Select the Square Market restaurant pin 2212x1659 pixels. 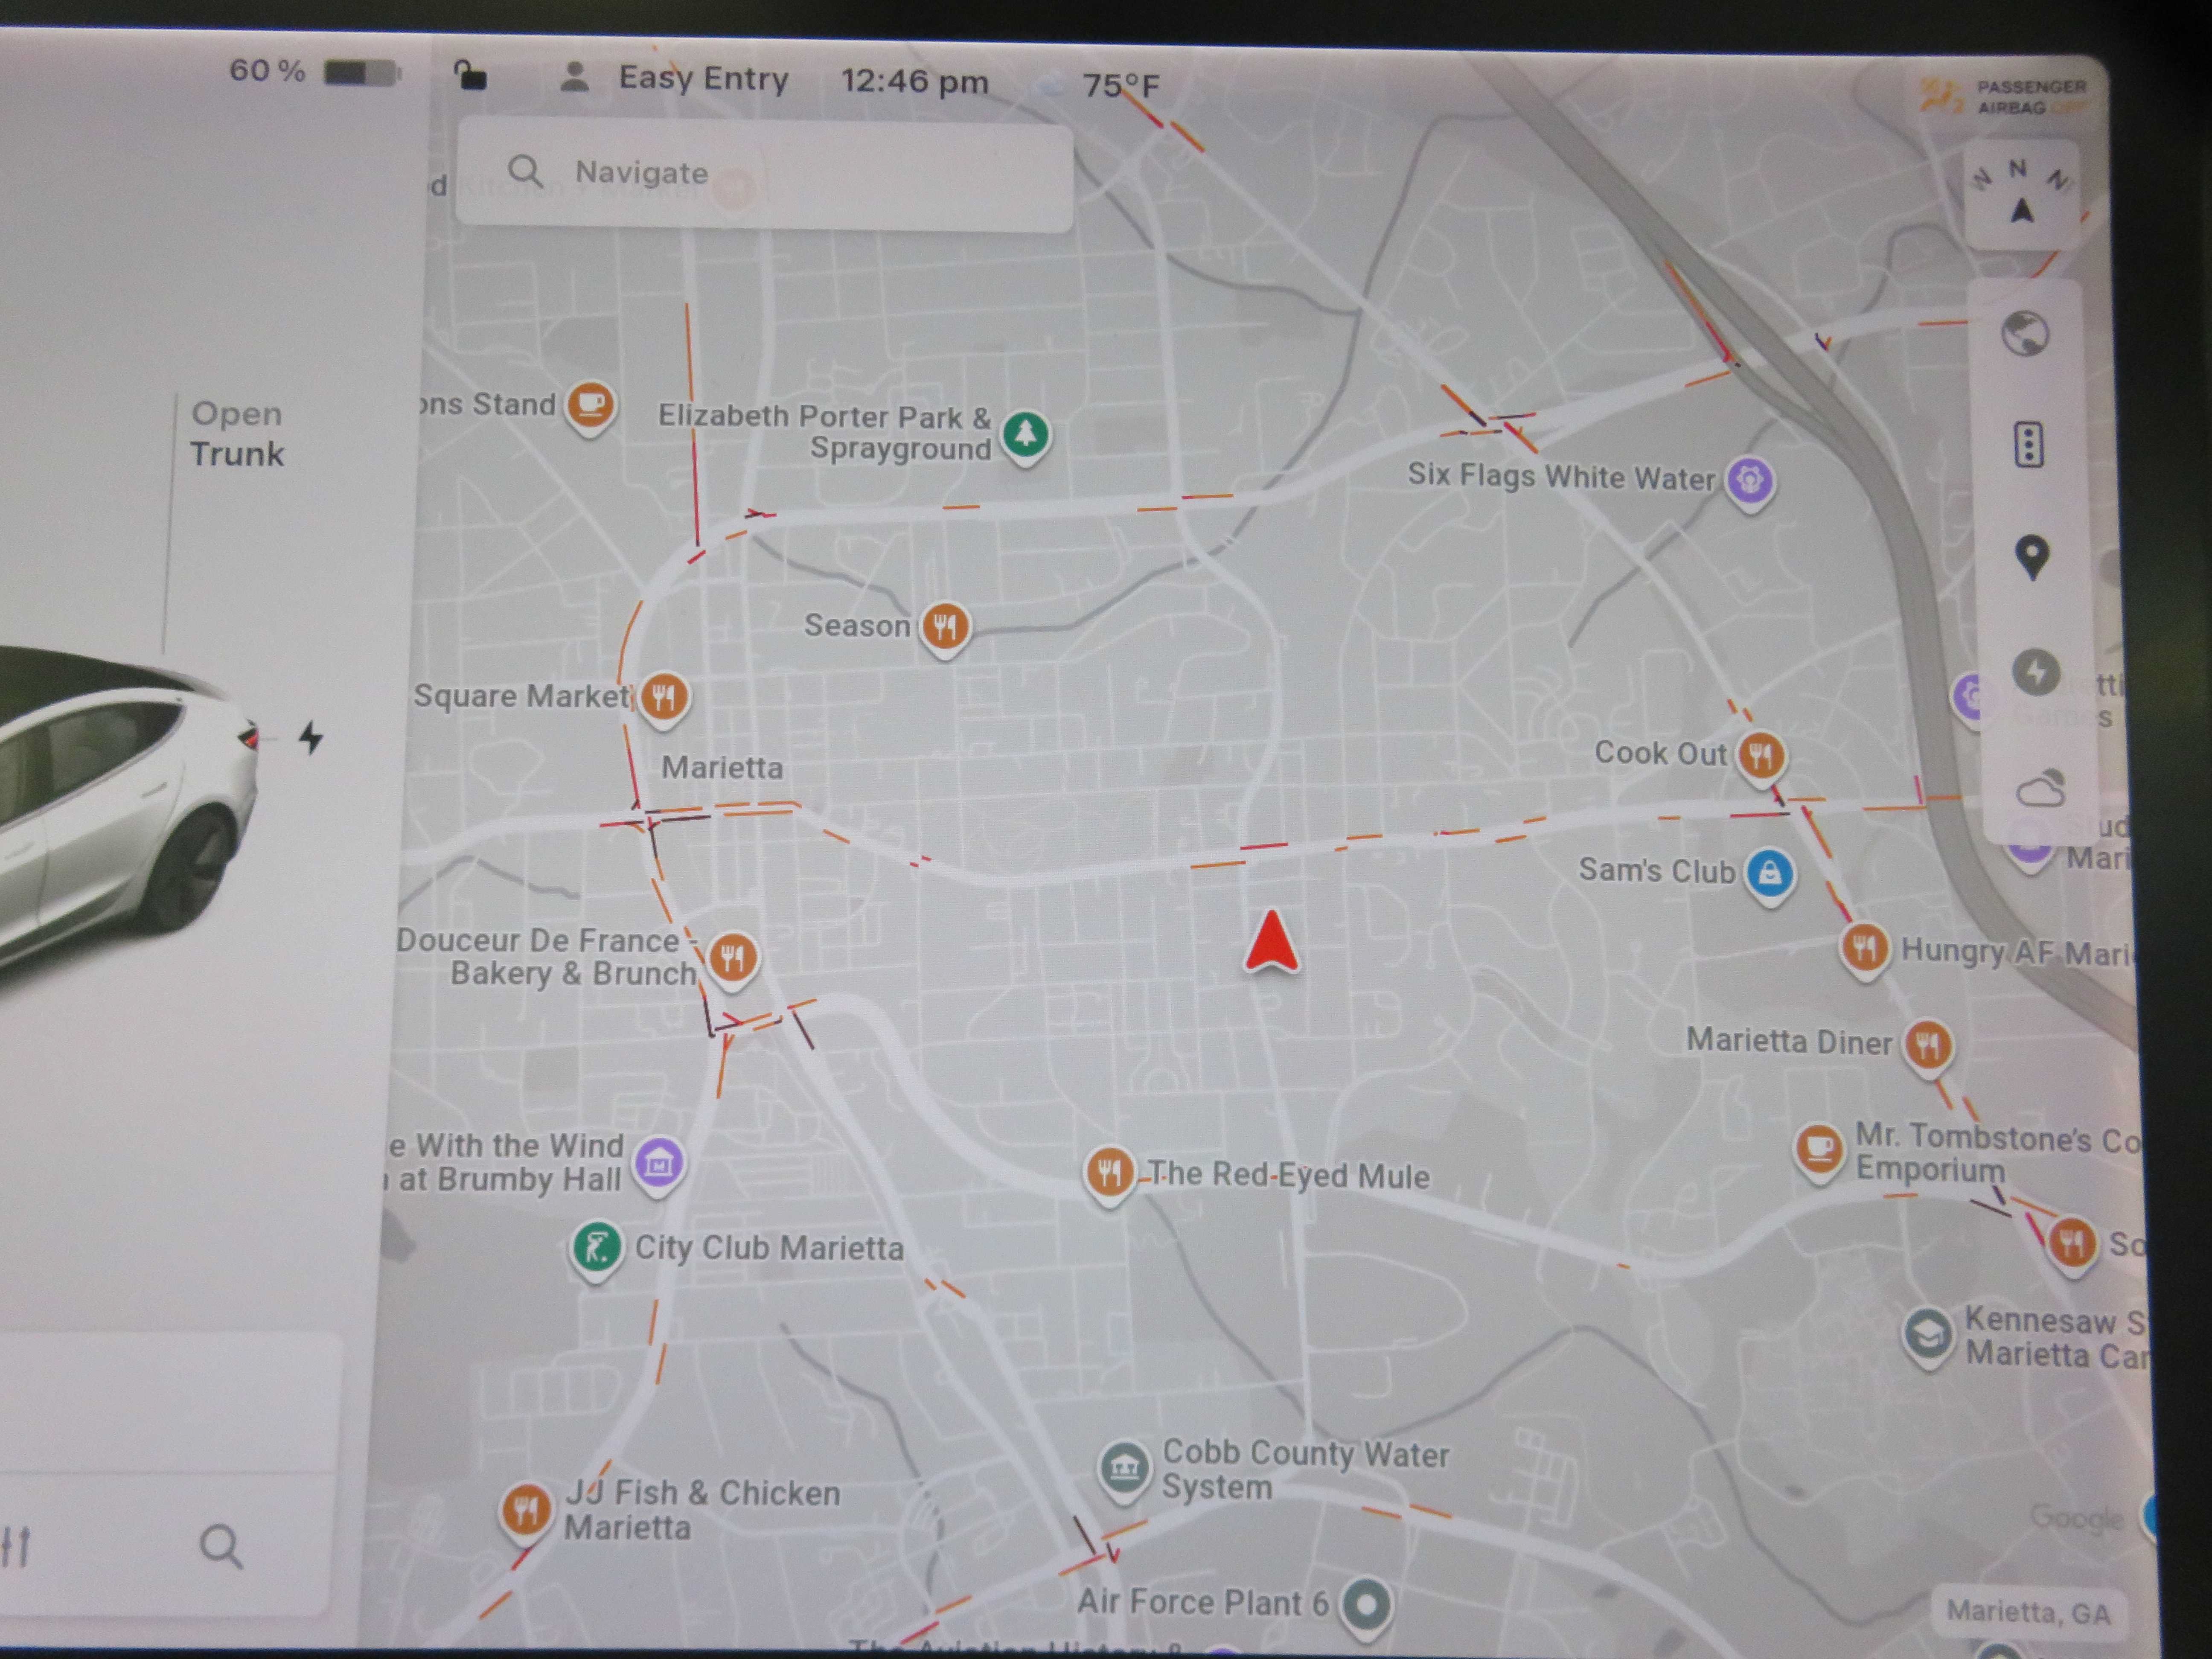tap(663, 698)
